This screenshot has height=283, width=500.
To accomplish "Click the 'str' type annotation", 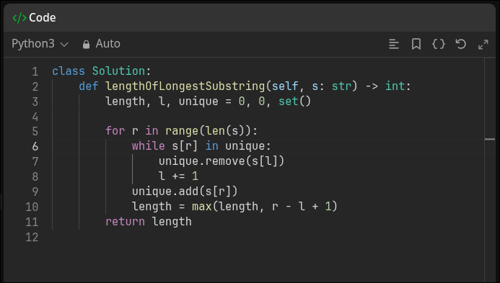I will point(341,86).
